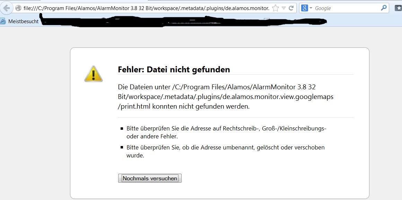The height and width of the screenshot is (200, 402).
Task: Expand the search engine selector arrow
Action: click(311, 8)
